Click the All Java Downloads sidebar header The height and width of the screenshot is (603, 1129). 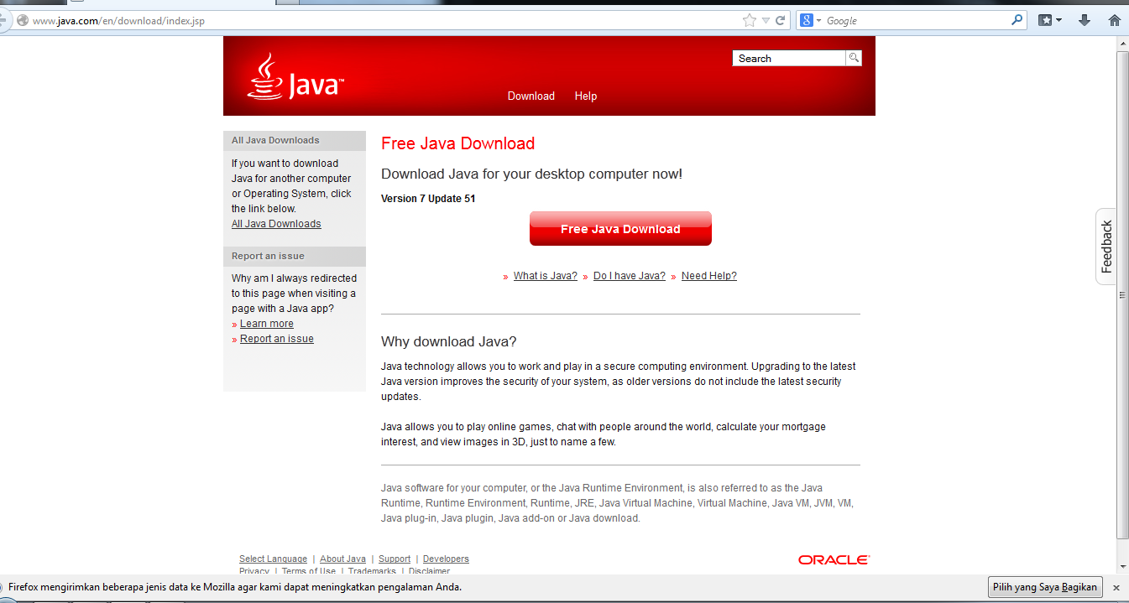click(x=295, y=140)
